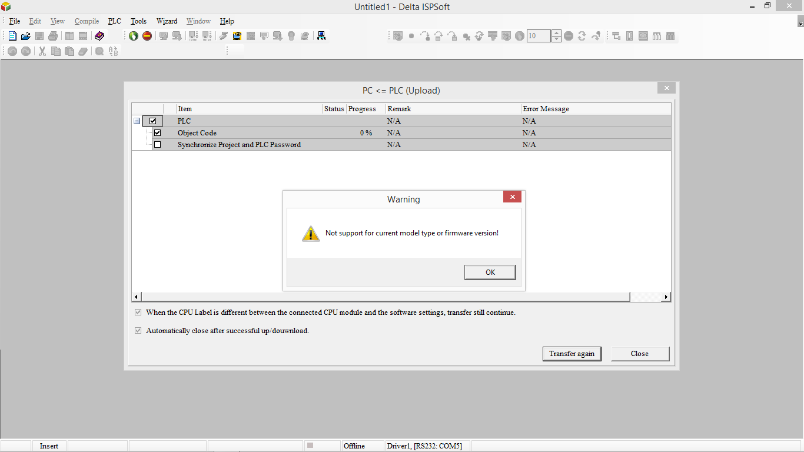Click OK in the Warning dialog
This screenshot has width=804, height=452.
point(490,272)
